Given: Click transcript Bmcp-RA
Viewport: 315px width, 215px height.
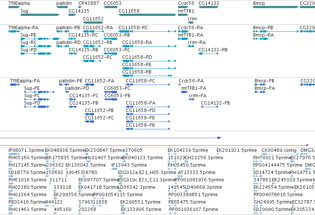Looking at the screenshot, I should pyautogui.click(x=261, y=39).
